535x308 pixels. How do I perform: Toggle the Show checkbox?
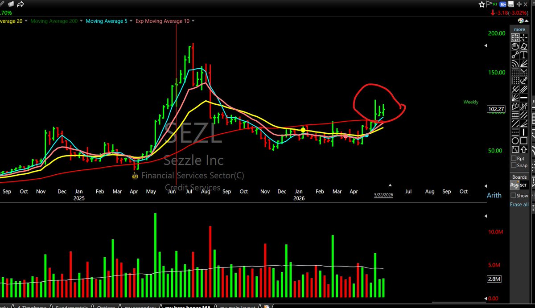tap(513, 196)
